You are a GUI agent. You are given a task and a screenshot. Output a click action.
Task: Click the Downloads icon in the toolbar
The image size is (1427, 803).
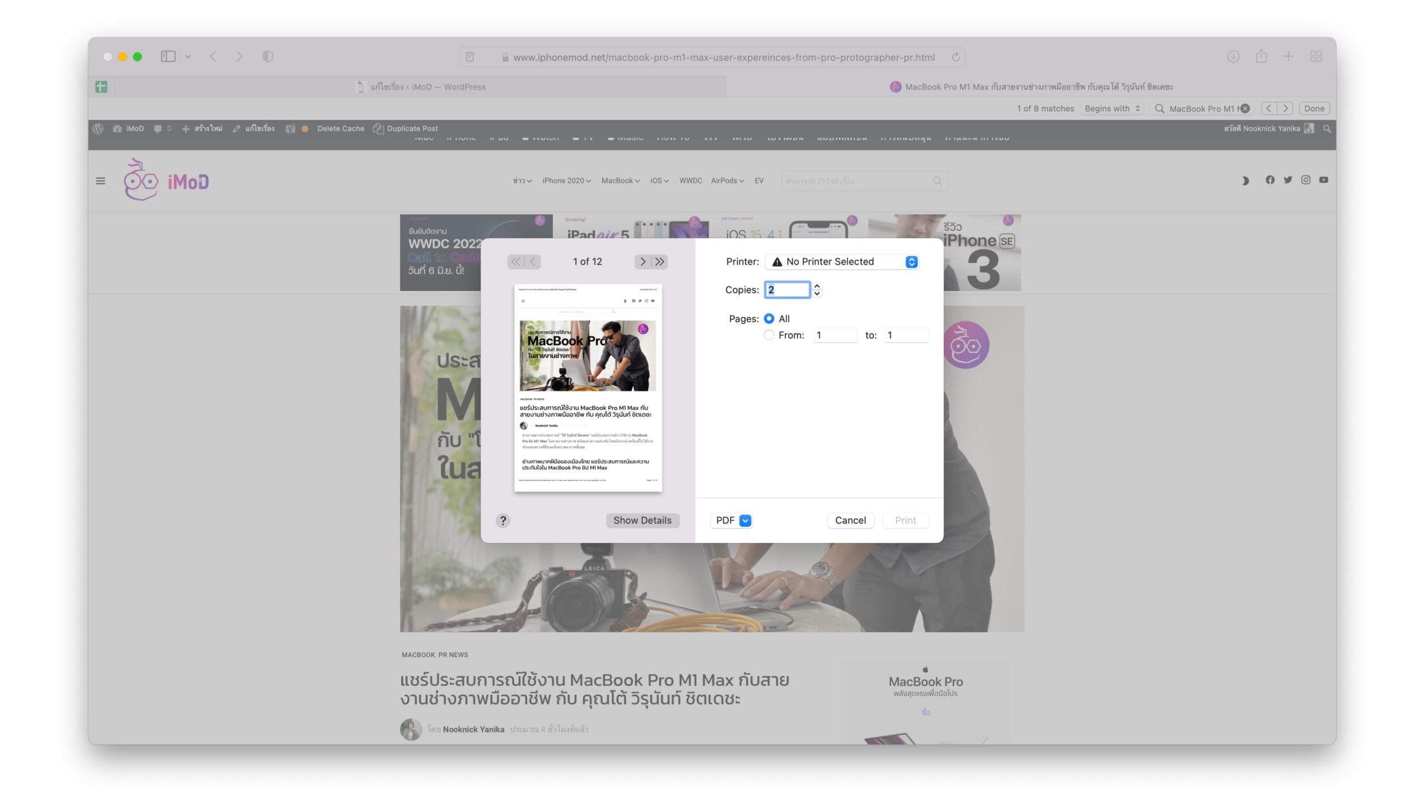pyautogui.click(x=1233, y=56)
